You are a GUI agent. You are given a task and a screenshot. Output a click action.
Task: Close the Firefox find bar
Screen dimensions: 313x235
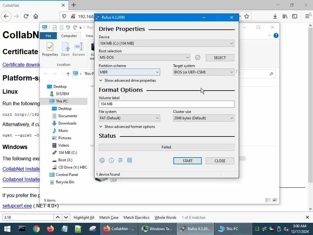(x=307, y=217)
